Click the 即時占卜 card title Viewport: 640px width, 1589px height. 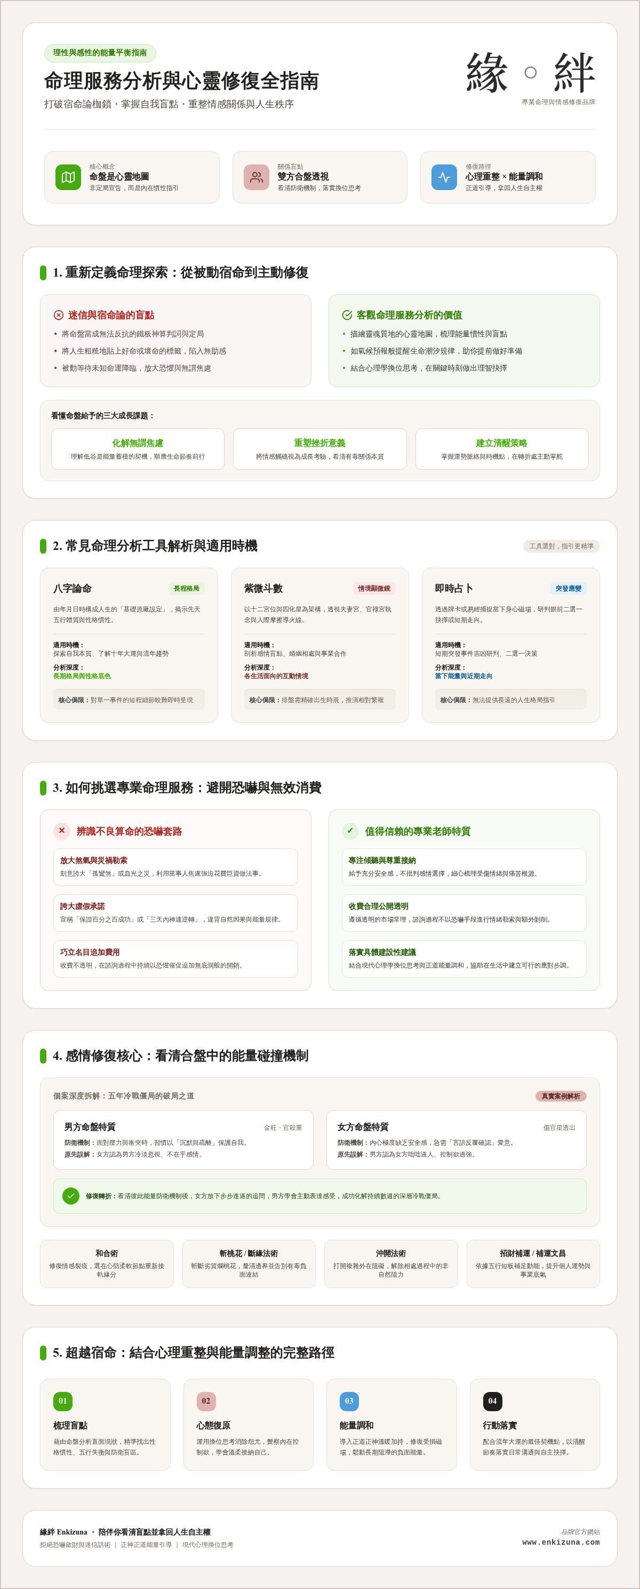coord(454,588)
